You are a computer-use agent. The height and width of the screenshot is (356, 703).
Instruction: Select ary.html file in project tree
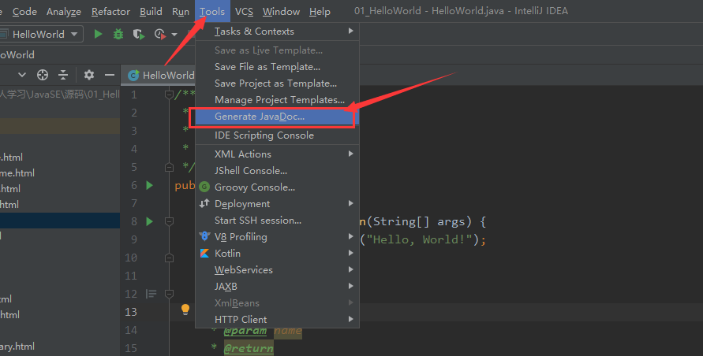[17, 346]
